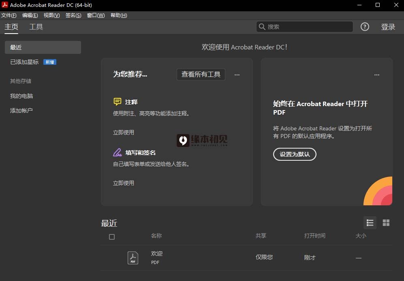The width and height of the screenshot is (404, 281).
Task: Minimize the Acrobat Reader window
Action: point(359,5)
